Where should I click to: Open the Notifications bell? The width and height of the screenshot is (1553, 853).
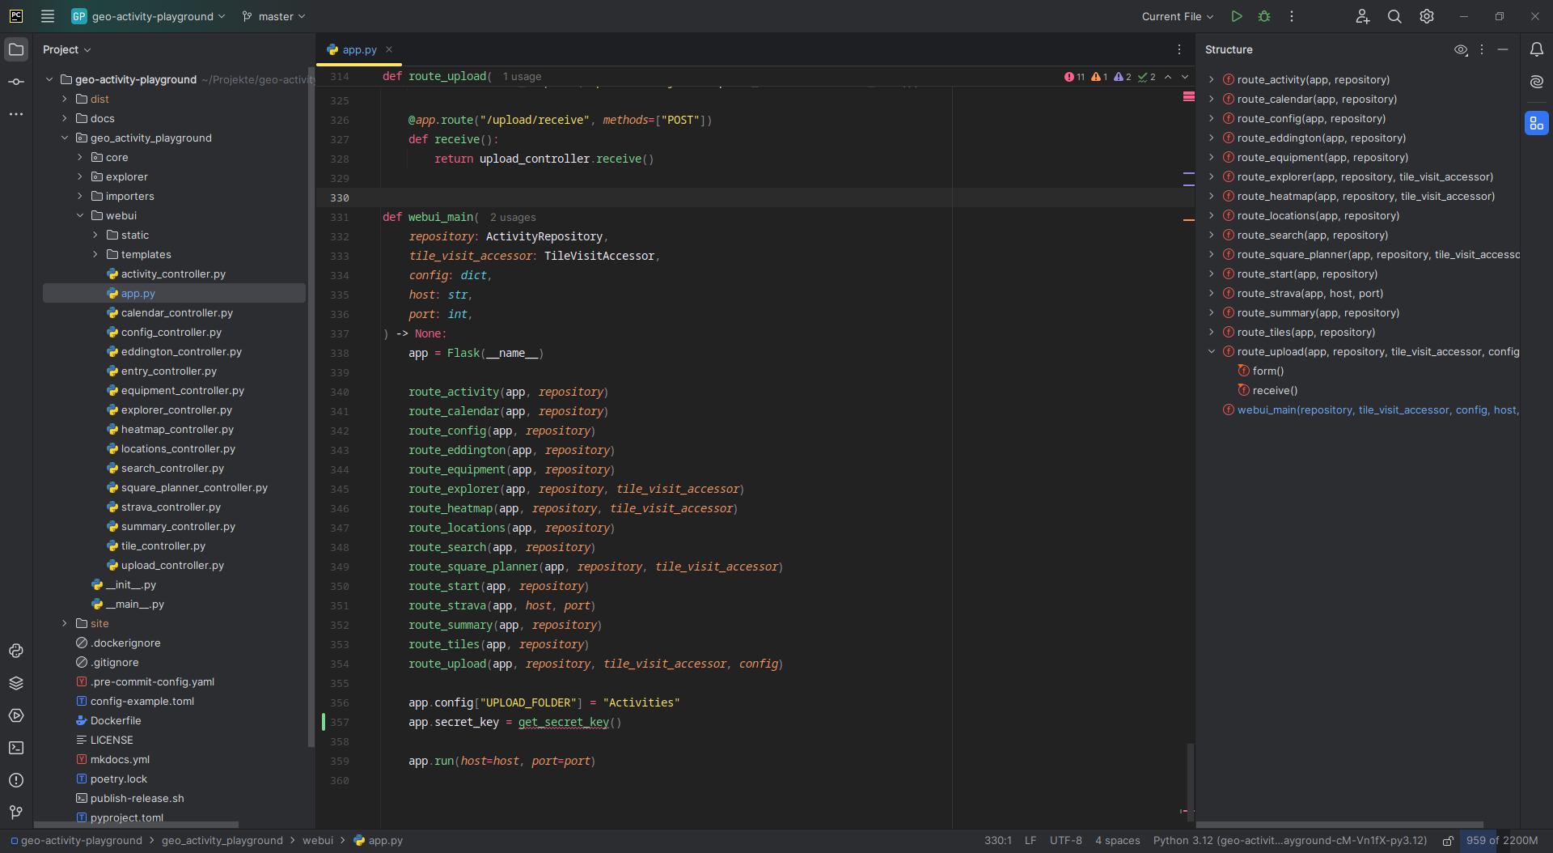point(1537,49)
